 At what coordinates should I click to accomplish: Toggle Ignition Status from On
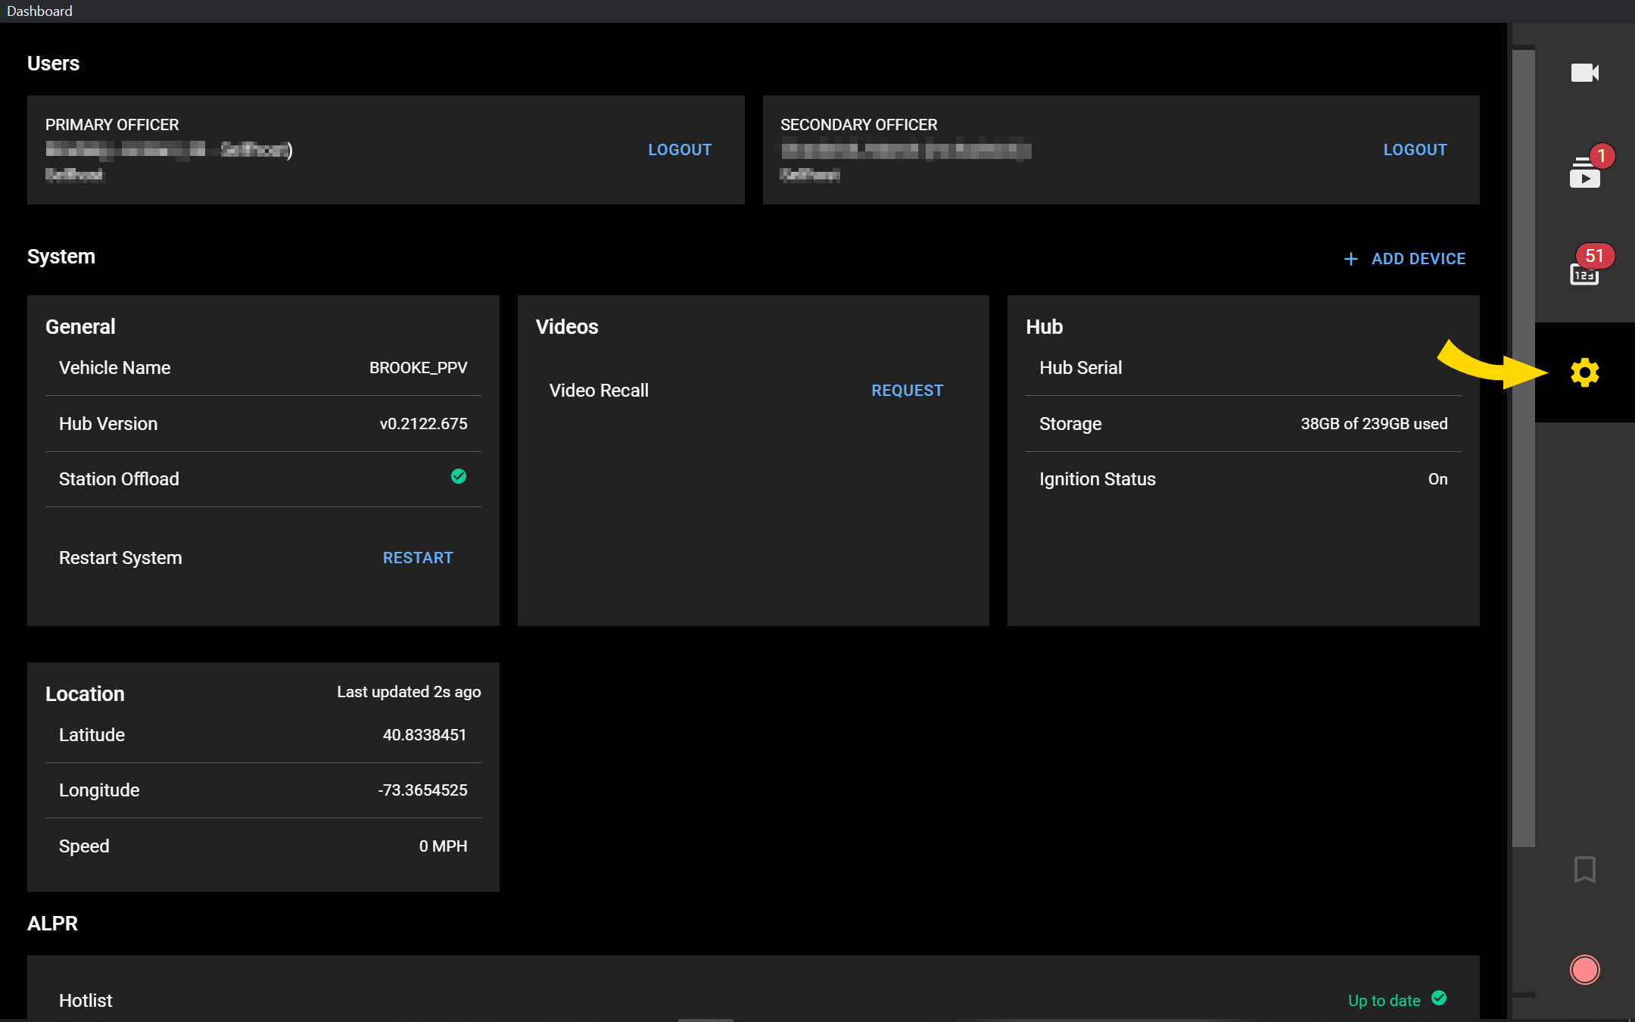click(1437, 478)
